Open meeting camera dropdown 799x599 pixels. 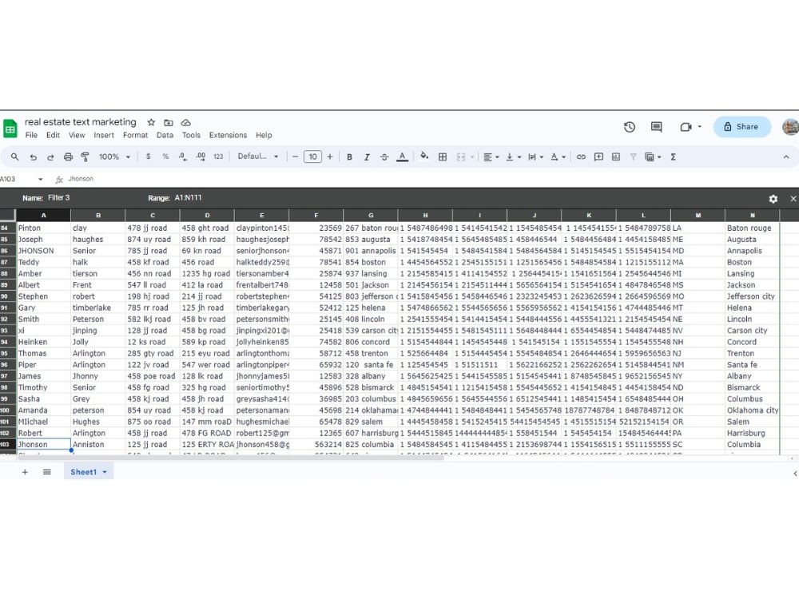pyautogui.click(x=700, y=127)
